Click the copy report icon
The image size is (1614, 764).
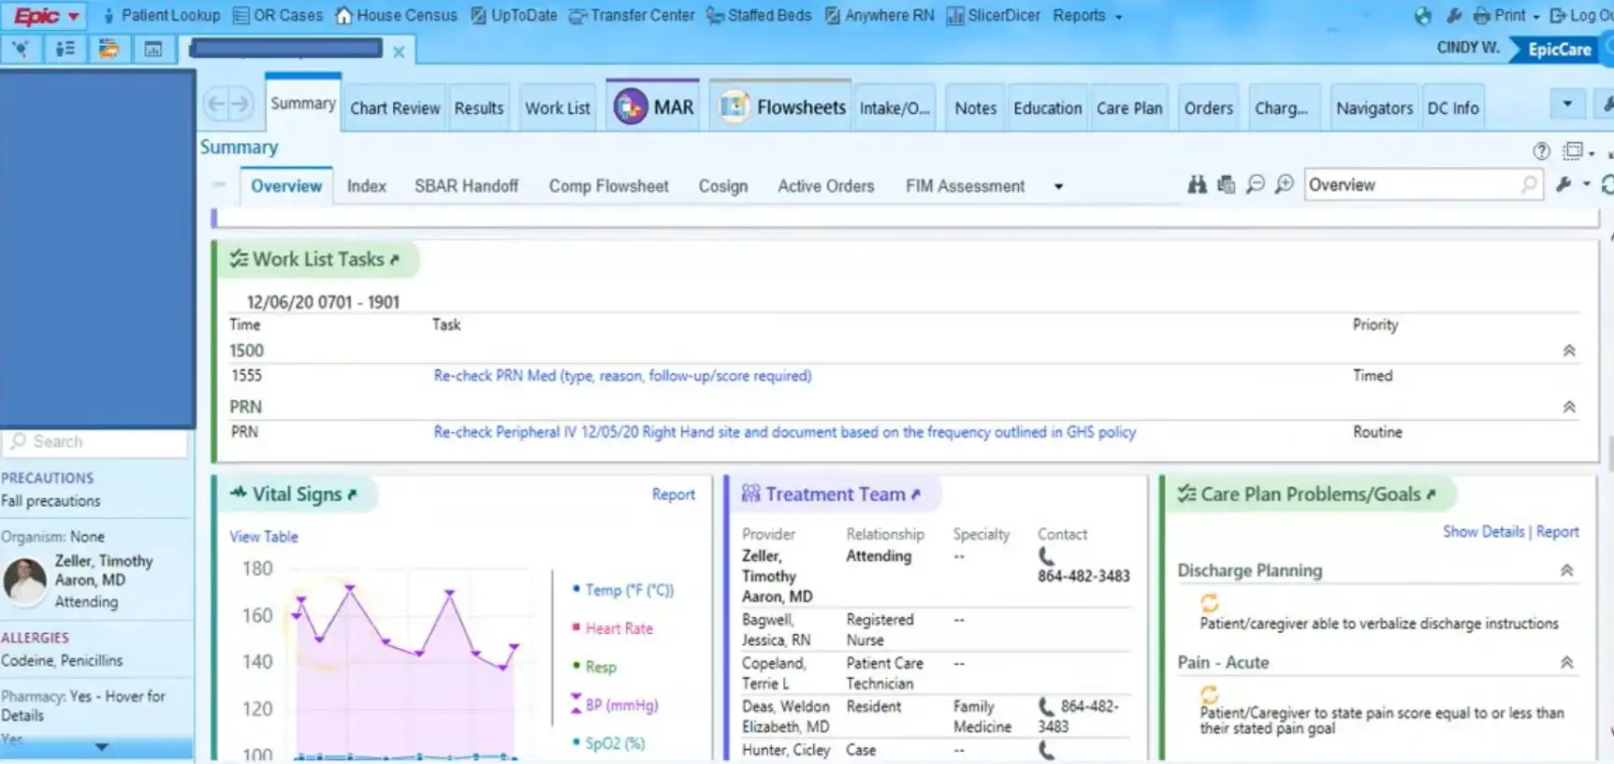point(1226,185)
